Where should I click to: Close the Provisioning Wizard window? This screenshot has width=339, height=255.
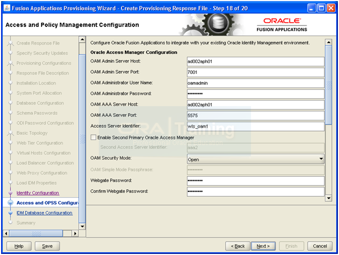331,8
